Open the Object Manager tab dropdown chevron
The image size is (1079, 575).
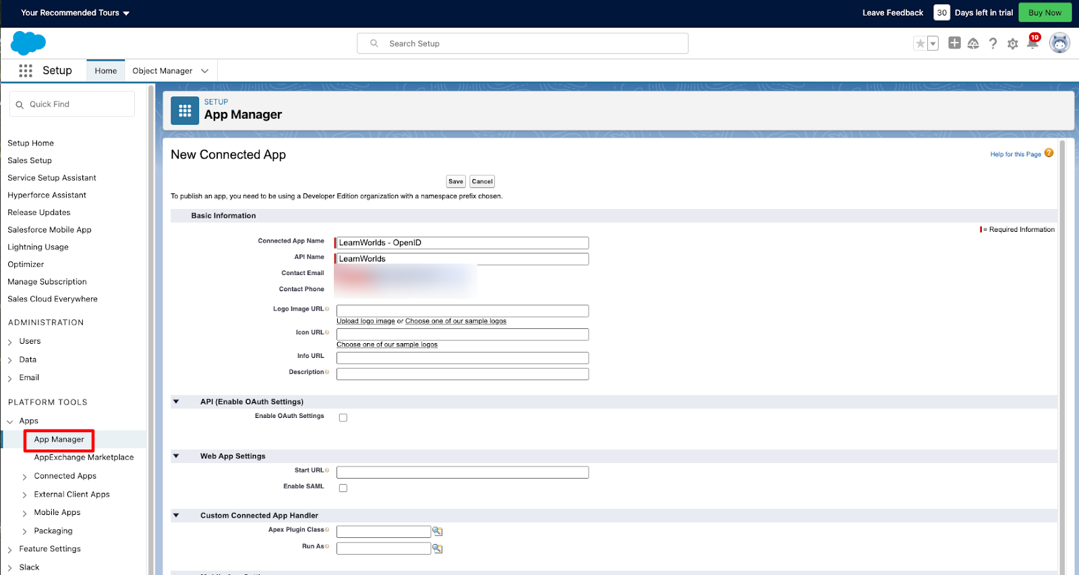204,71
